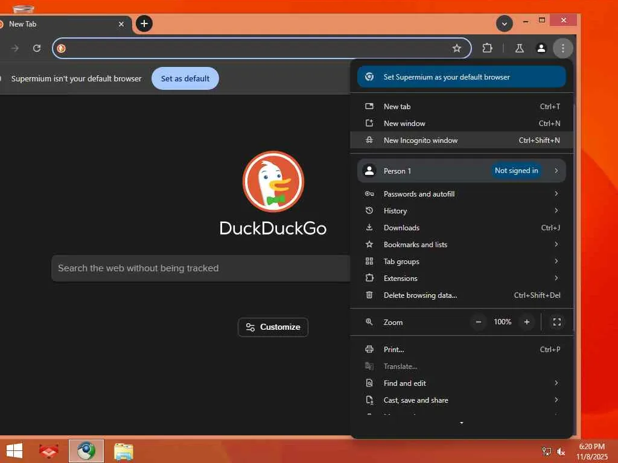Click the network tray icon
This screenshot has height=463, width=618.
pyautogui.click(x=546, y=451)
